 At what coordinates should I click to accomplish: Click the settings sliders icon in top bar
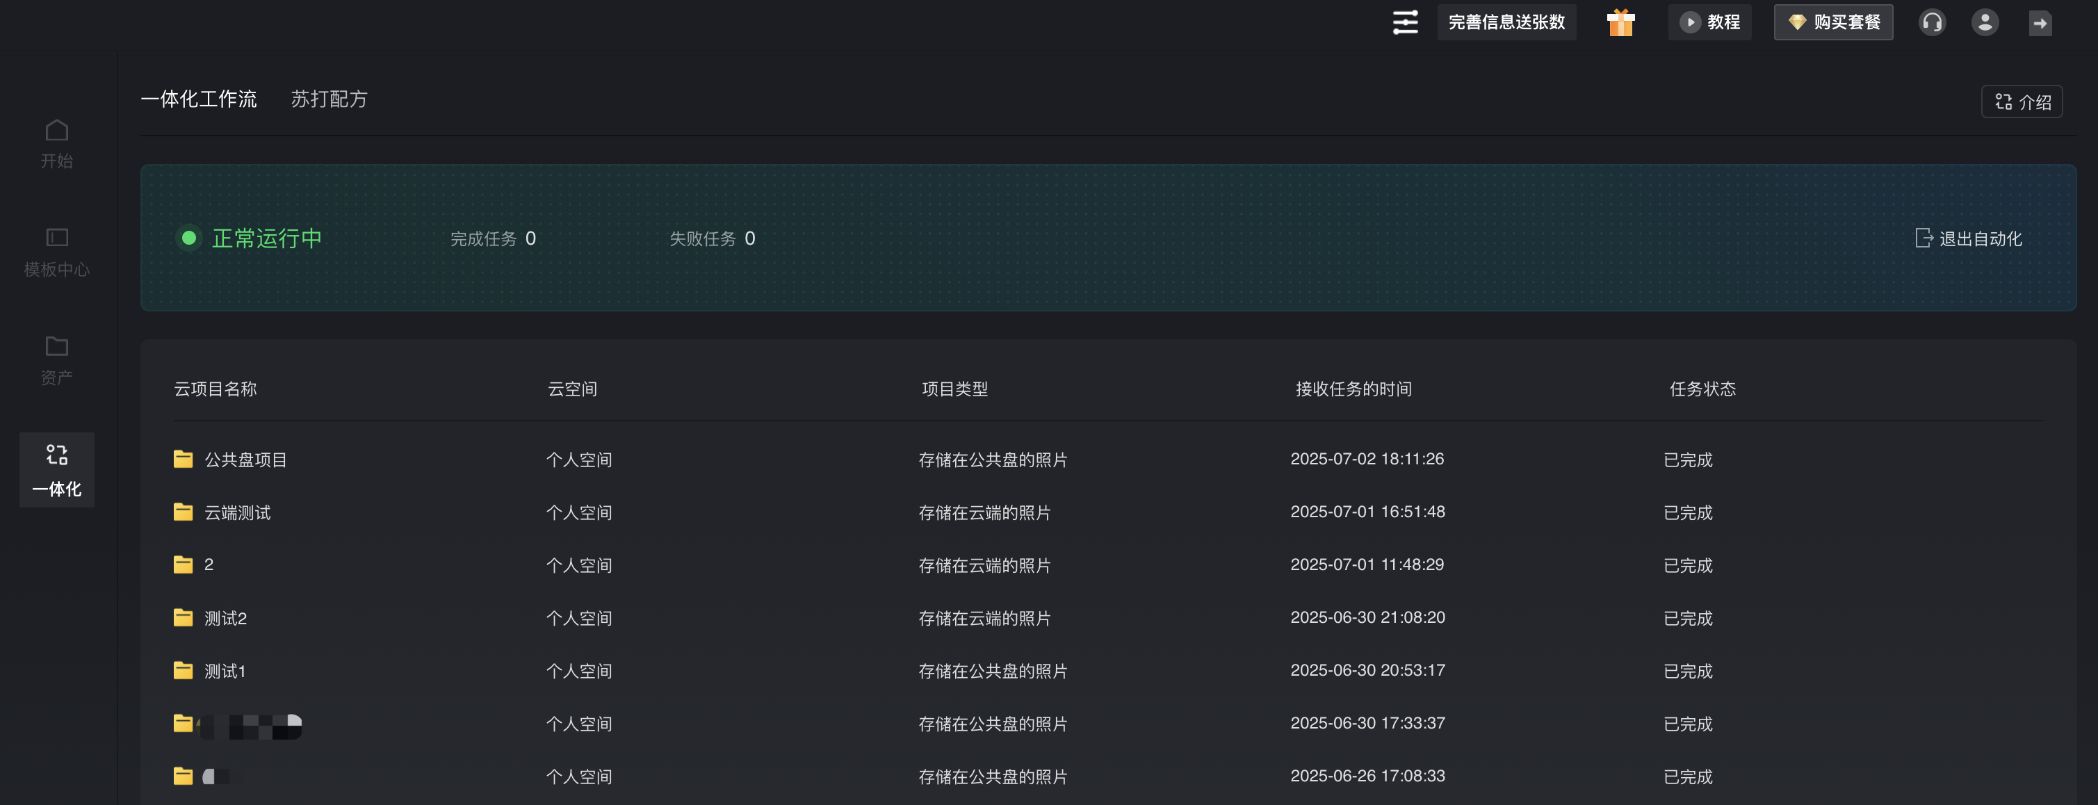[x=1405, y=22]
